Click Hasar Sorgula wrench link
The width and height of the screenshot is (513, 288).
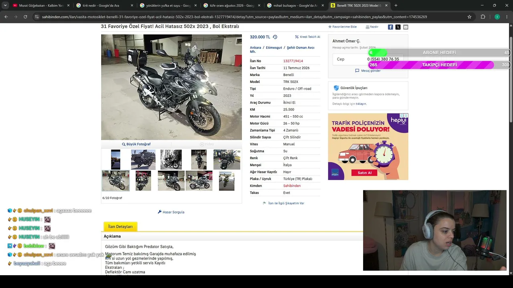pyautogui.click(x=171, y=212)
